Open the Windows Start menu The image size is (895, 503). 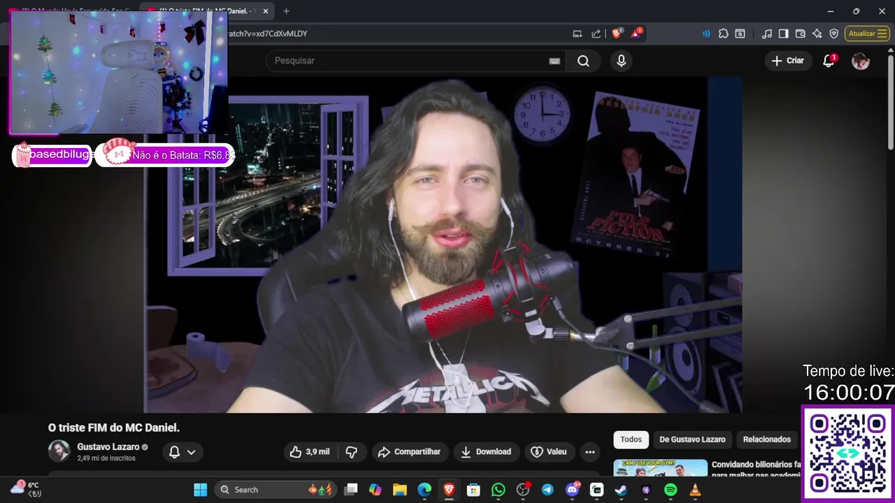click(x=201, y=490)
